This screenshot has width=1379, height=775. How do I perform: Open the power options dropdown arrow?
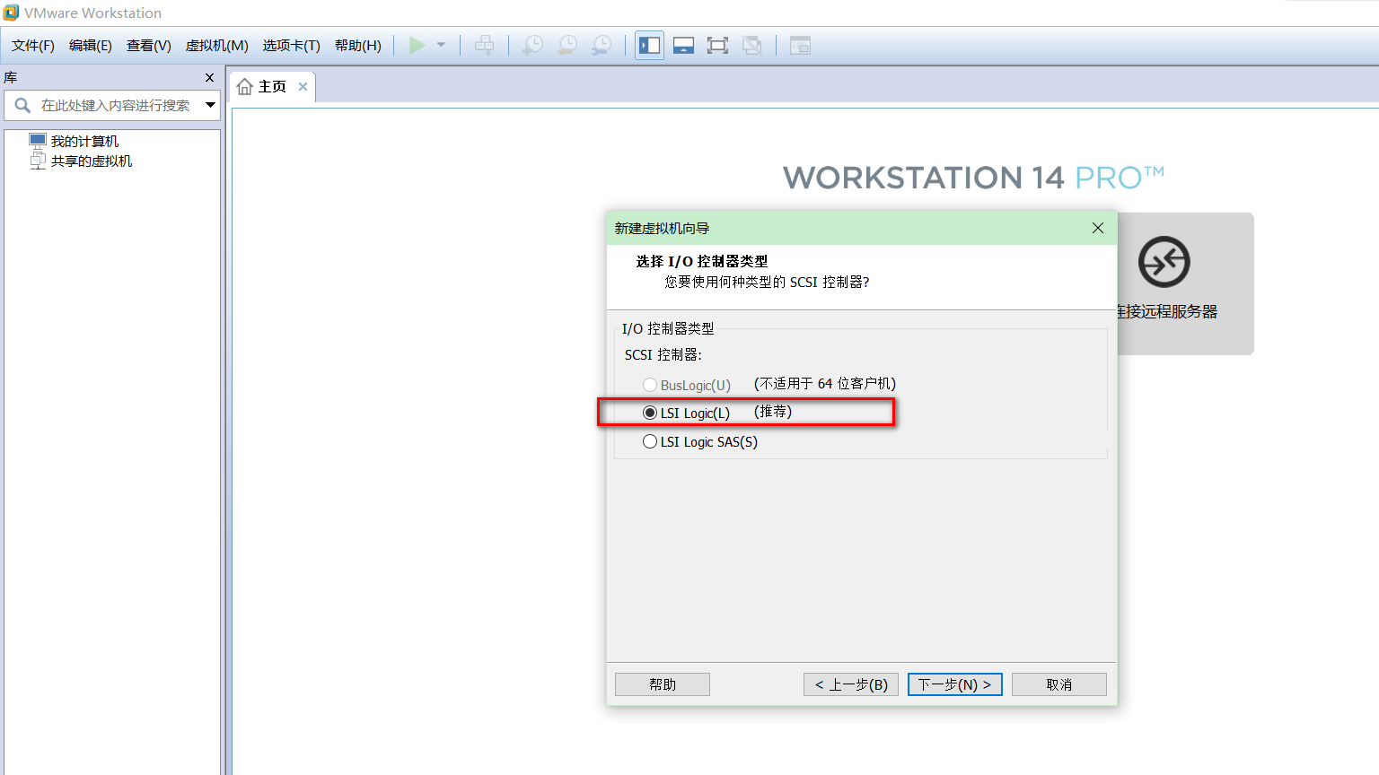tap(440, 45)
